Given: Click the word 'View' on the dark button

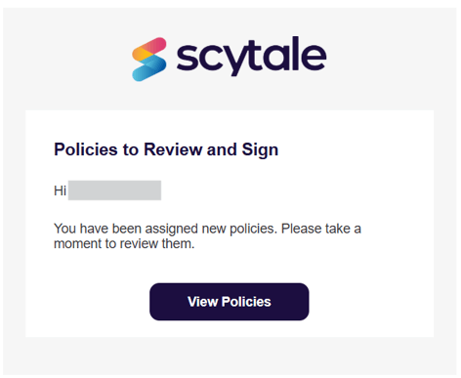Looking at the screenshot, I should (202, 302).
